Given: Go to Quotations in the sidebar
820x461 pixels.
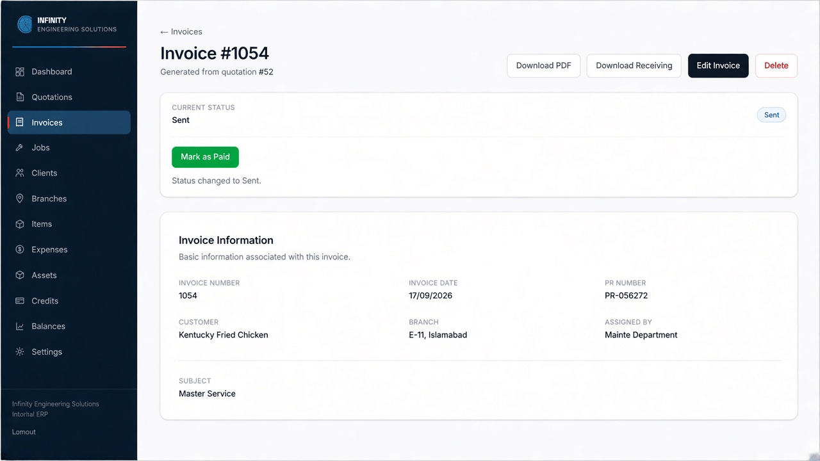Looking at the screenshot, I should pos(69,97).
